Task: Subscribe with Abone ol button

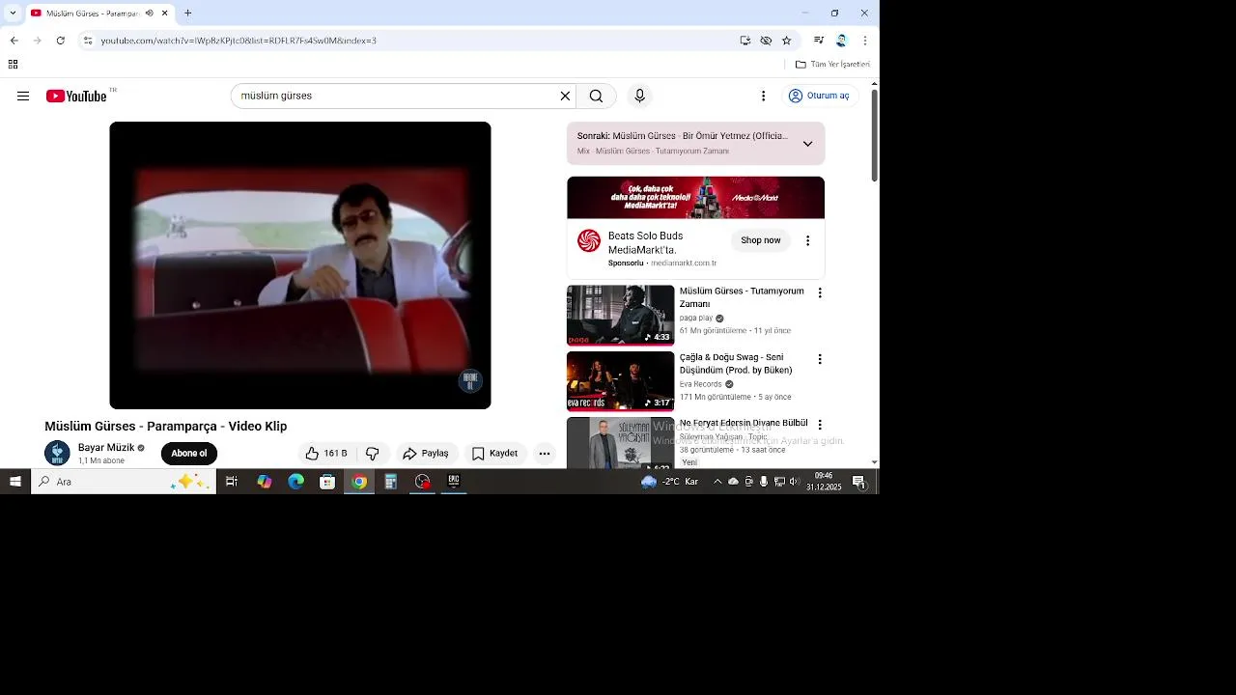Action: (x=189, y=454)
